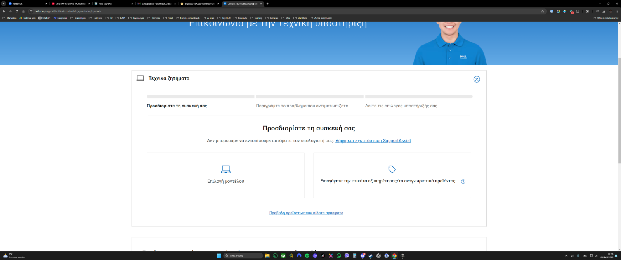Click the tag icon in the service tag card
Image resolution: width=621 pixels, height=260 pixels.
[x=392, y=169]
